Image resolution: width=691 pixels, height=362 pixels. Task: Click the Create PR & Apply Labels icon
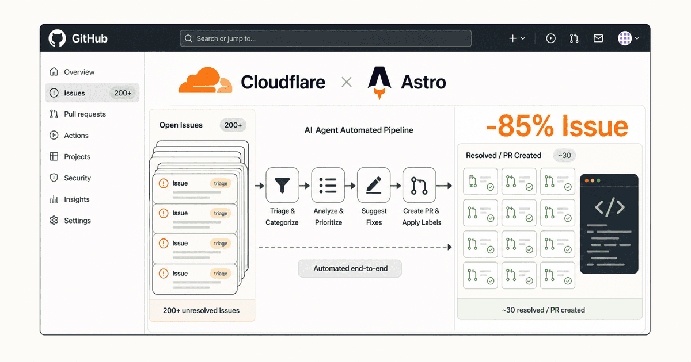coord(419,185)
